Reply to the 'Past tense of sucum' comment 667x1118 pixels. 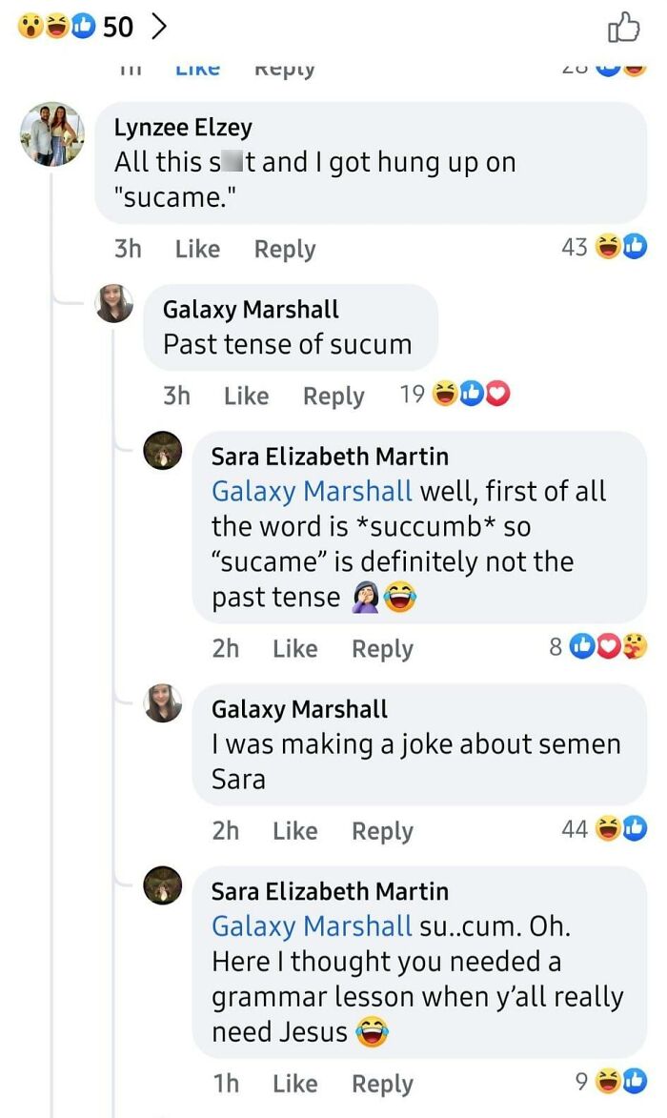[333, 394]
